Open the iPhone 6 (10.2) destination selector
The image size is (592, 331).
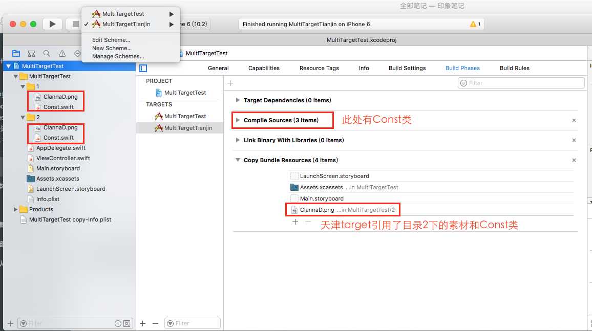click(196, 24)
